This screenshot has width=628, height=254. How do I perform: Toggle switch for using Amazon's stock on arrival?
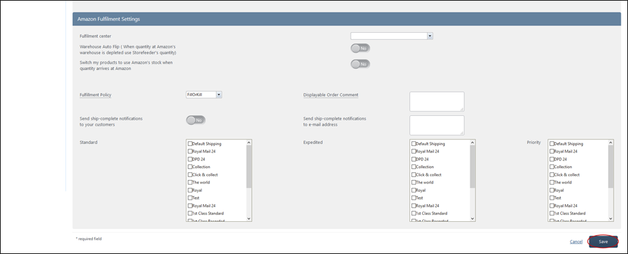[360, 64]
